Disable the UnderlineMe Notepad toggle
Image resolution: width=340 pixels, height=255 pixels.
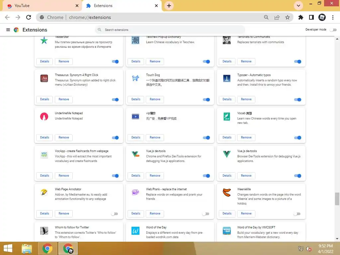(115, 138)
